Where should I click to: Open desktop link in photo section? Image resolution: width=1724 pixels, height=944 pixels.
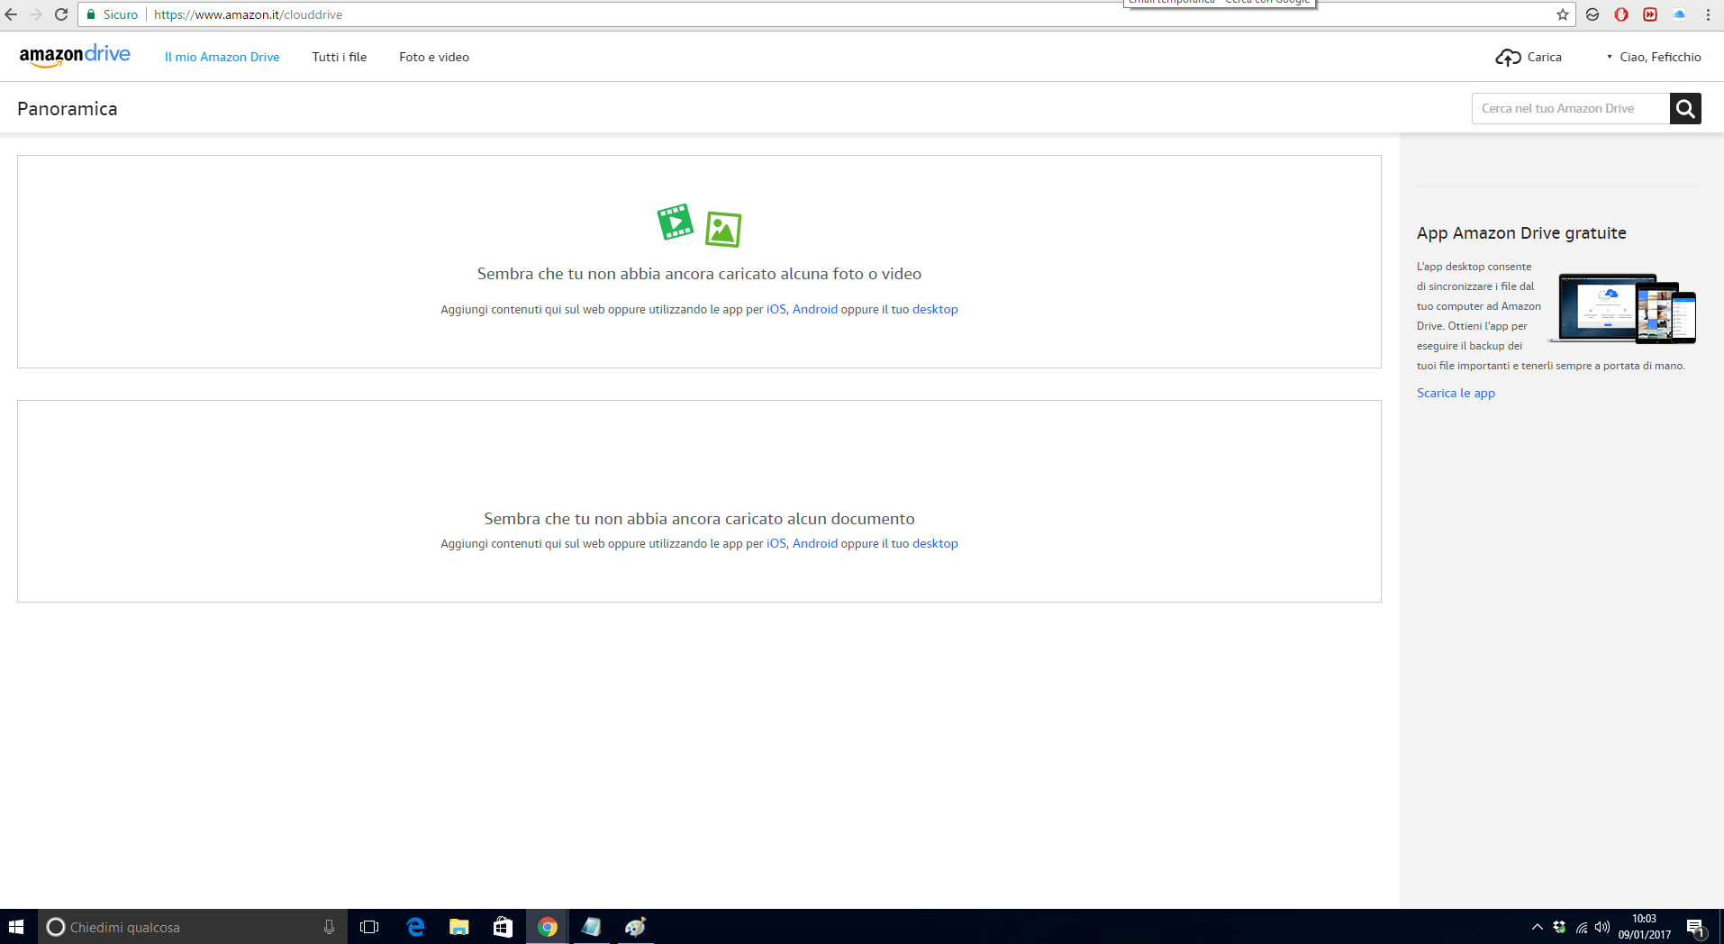[x=935, y=309]
